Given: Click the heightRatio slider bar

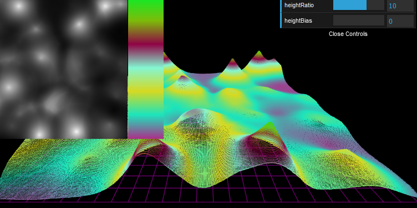Looking at the screenshot, I should [x=358, y=5].
